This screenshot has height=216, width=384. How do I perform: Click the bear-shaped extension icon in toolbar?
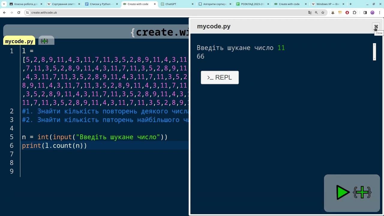pos(333,13)
